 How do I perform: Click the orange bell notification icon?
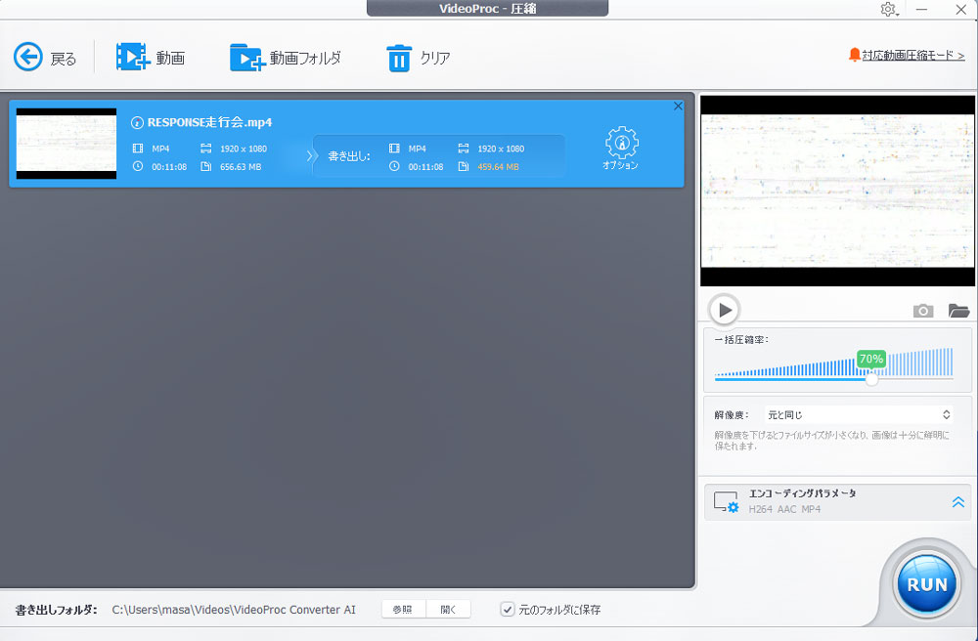pyautogui.click(x=855, y=55)
